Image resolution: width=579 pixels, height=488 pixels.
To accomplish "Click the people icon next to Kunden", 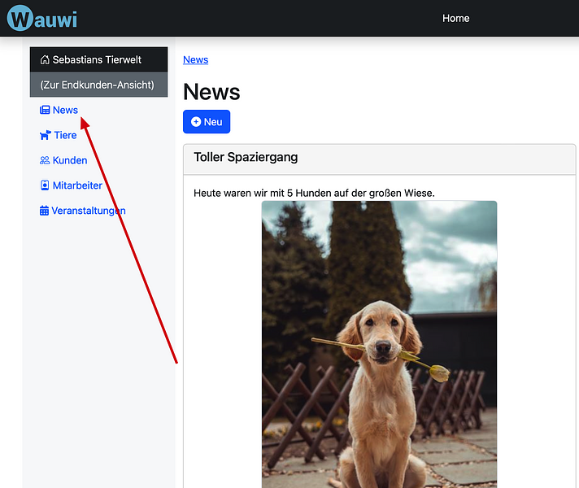I will tap(45, 161).
